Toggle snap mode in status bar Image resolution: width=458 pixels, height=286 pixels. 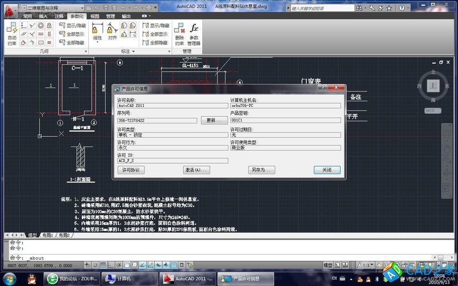95,265
